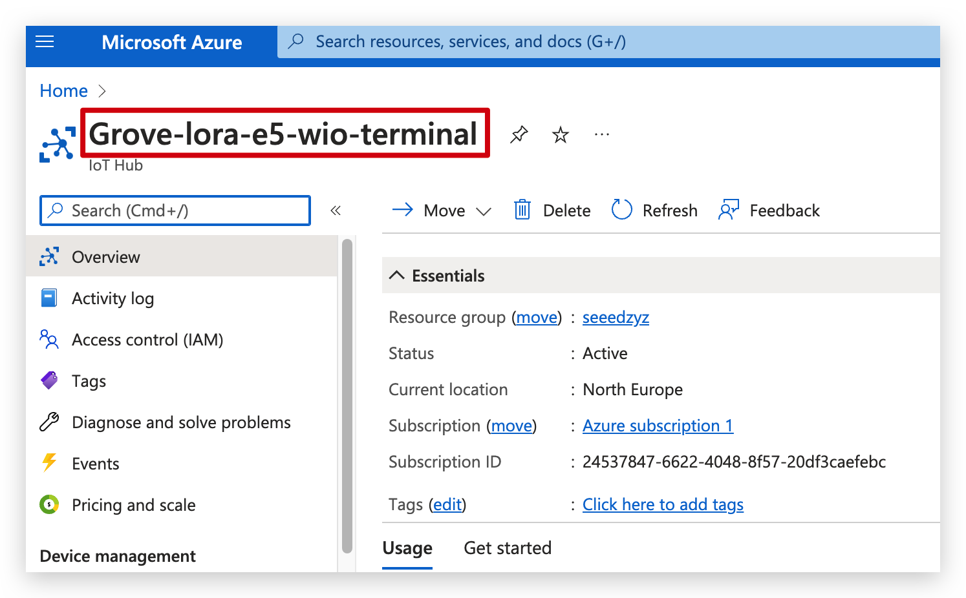Select Diagnose and solve problems
Image resolution: width=966 pixels, height=598 pixels.
[182, 422]
